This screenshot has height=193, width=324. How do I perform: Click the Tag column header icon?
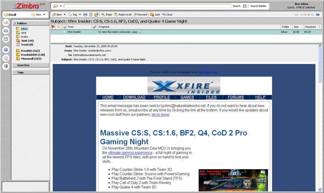point(58,27)
